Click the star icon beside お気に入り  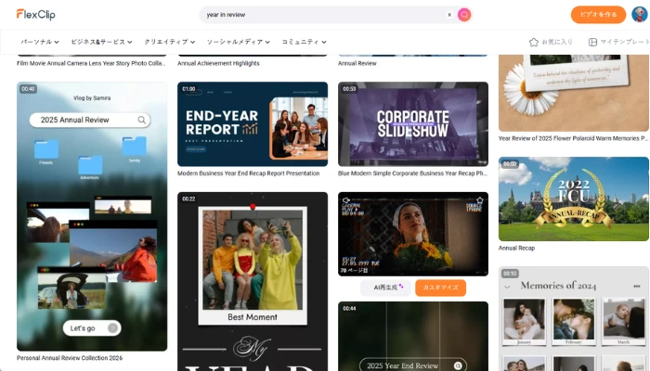[x=534, y=42]
